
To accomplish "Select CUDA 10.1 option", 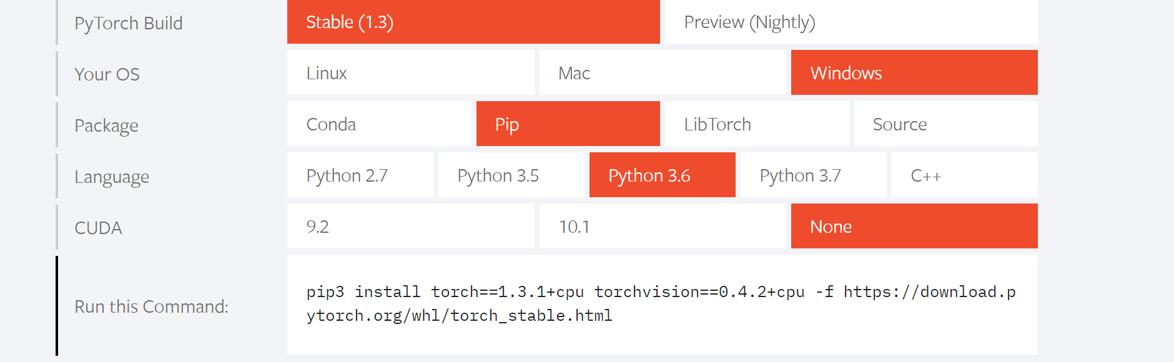I will coord(662,227).
